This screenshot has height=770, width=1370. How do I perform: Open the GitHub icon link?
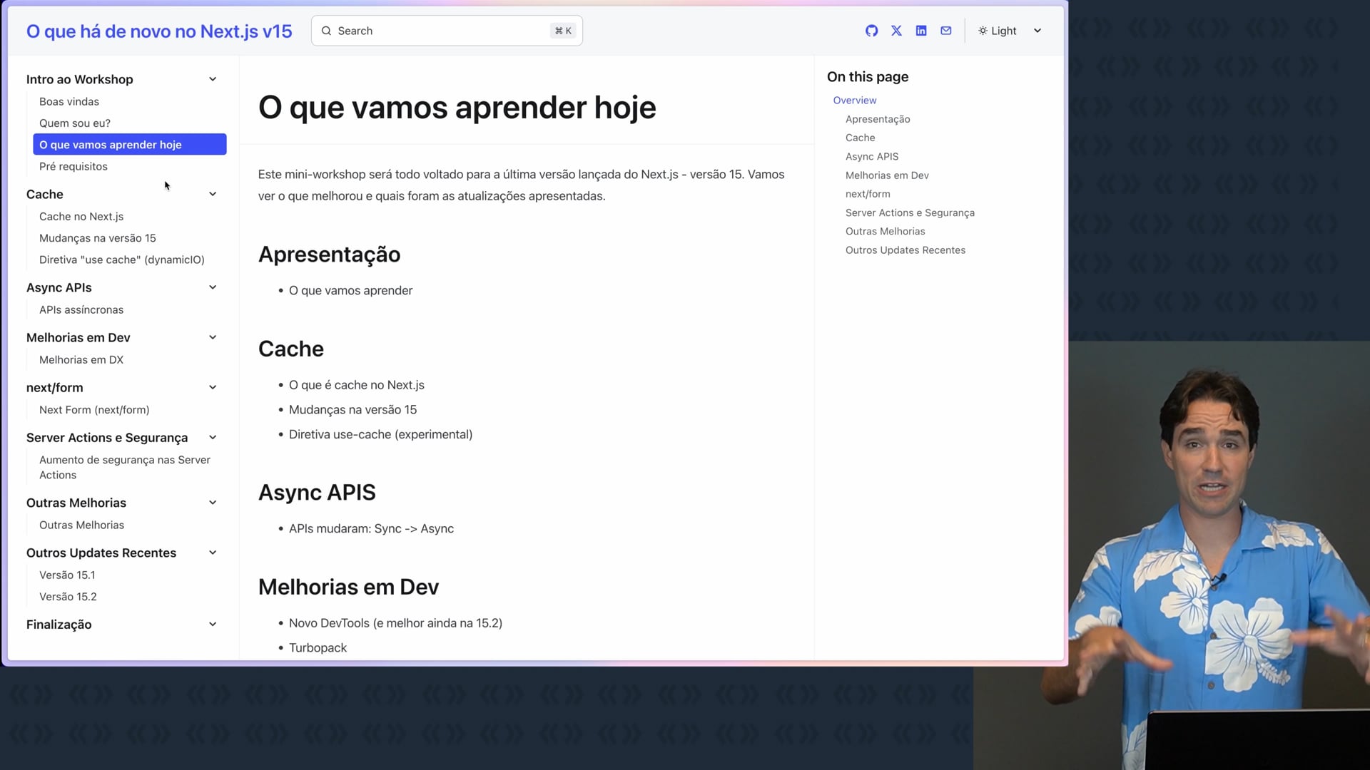(871, 31)
